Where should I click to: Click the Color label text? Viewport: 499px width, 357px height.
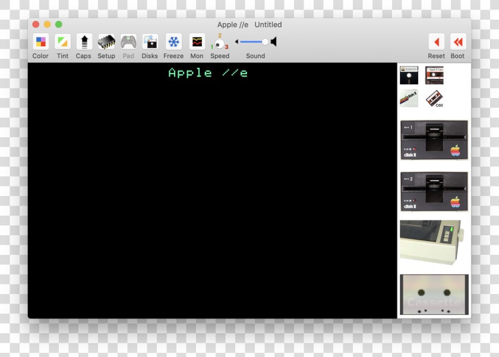click(40, 56)
